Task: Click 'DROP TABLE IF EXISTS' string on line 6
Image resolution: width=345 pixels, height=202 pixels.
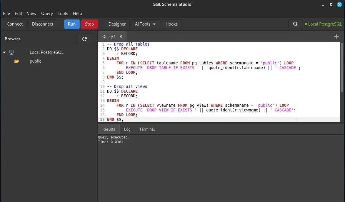Action: point(172,68)
